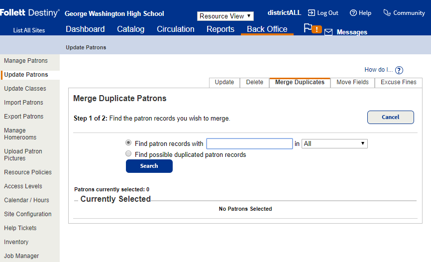The width and height of the screenshot is (431, 262).
Task: Select Find patron records with option
Action: (x=128, y=143)
